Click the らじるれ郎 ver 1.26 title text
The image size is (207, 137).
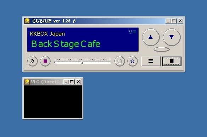(54, 21)
